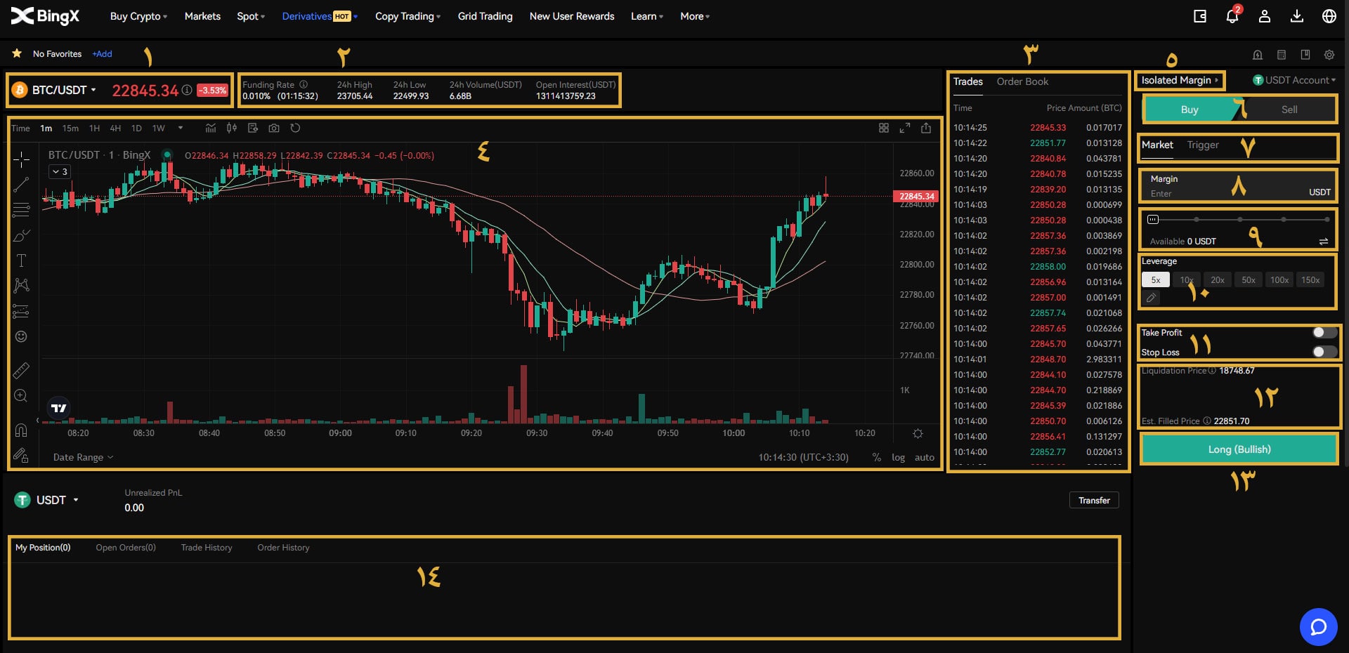Reset the chart with refresh icon
This screenshot has width=1349, height=653.
click(x=295, y=128)
